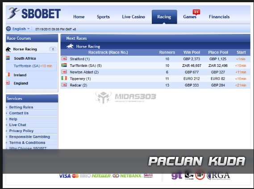Click the GBP 2,373 win pool value
Image resolution: width=254 pixels, height=189 pixels.
192,59
